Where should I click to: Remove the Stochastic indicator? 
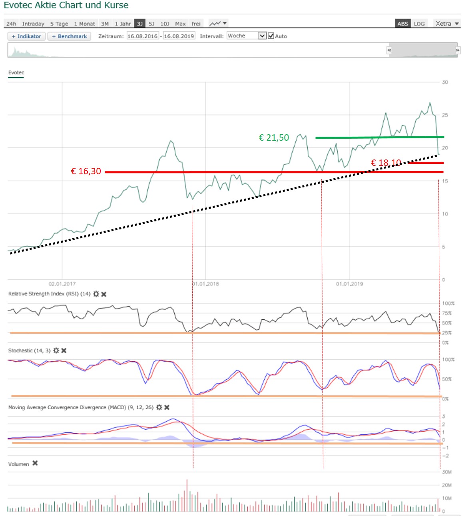[x=64, y=351]
